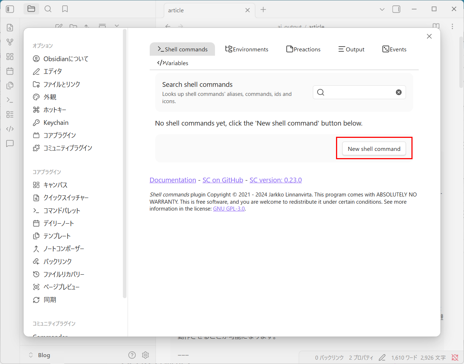Open the bookmarks panel icon

point(65,9)
